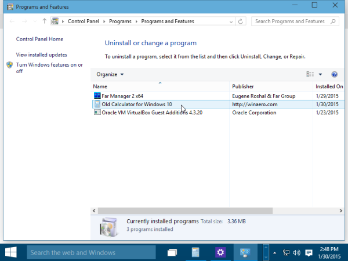Open the Settings gear taskbar icon
This screenshot has height=261, width=348.
point(220,252)
